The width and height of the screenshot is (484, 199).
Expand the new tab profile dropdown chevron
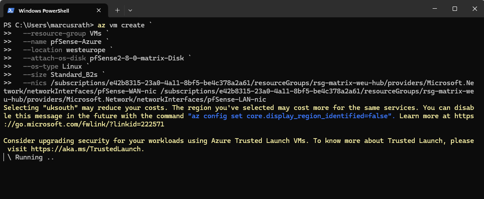point(130,10)
